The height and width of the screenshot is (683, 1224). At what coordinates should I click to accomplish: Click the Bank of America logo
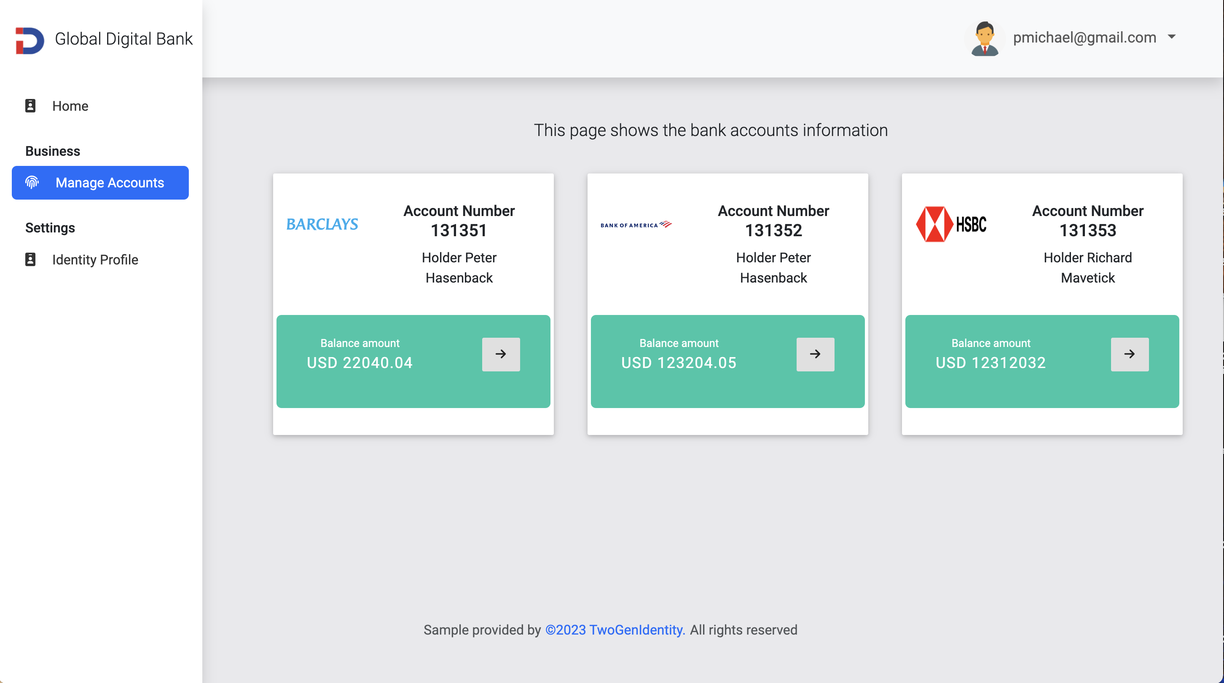coord(636,225)
